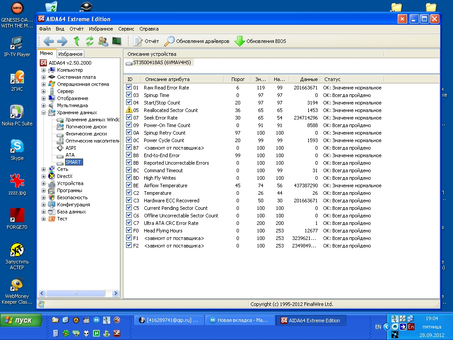Screen dimensions: 453x340
Task: Uncheck the Raw Read Error Rate checkbox
Action: point(129,88)
